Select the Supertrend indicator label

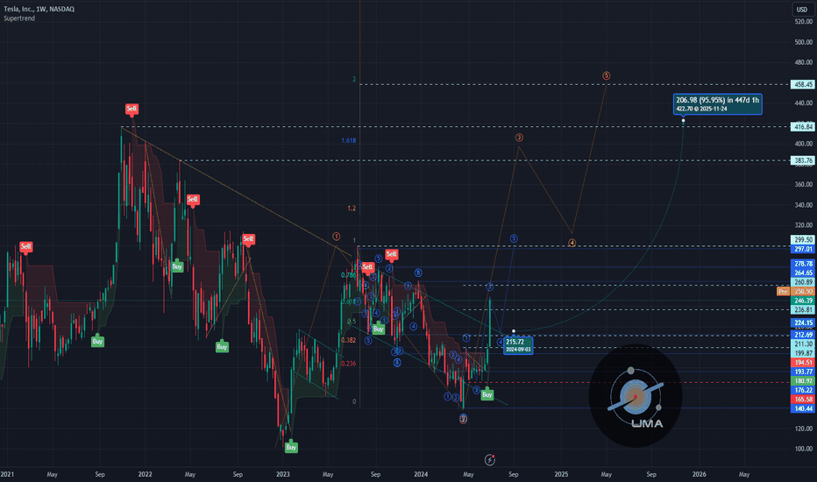coord(19,18)
